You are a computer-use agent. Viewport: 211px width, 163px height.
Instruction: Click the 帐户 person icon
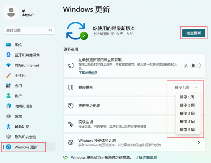tap(8, 96)
